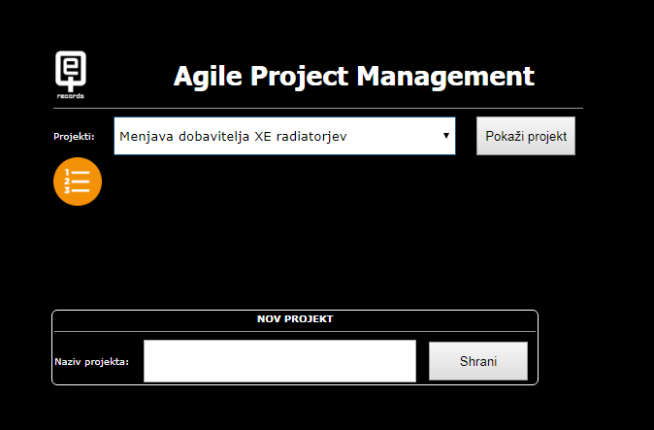Click the empty black area below the list icon

291,252
